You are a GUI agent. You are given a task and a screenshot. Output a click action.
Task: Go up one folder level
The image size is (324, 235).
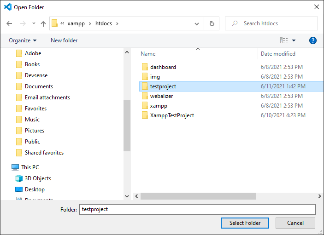click(43, 24)
